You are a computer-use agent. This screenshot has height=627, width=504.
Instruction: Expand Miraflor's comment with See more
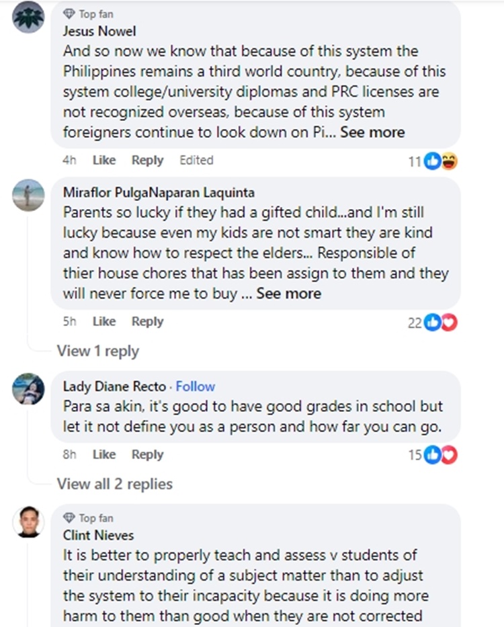289,294
